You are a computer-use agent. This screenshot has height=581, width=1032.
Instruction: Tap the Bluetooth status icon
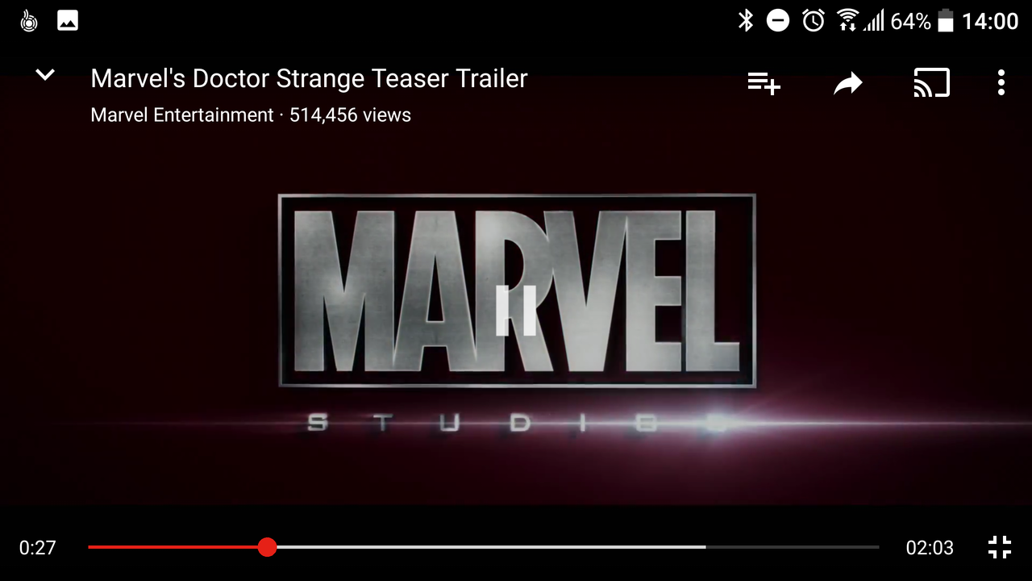coord(746,21)
